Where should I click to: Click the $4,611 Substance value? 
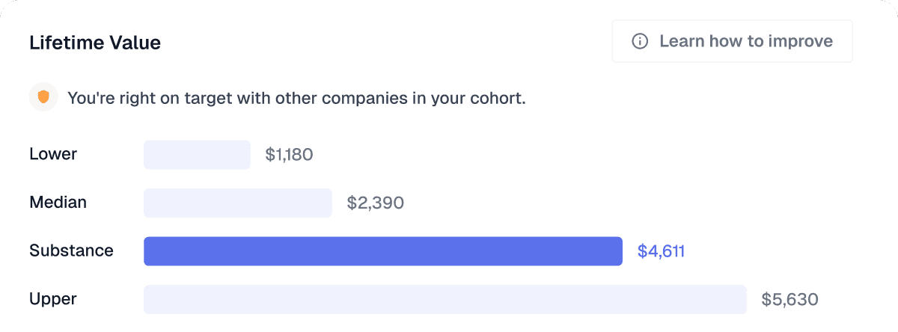tap(661, 251)
